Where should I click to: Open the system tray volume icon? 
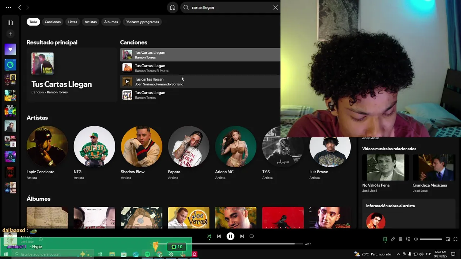click(421, 254)
